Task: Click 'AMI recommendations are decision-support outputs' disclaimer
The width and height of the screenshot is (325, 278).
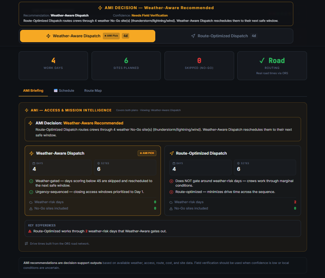Action: [x=63, y=263]
